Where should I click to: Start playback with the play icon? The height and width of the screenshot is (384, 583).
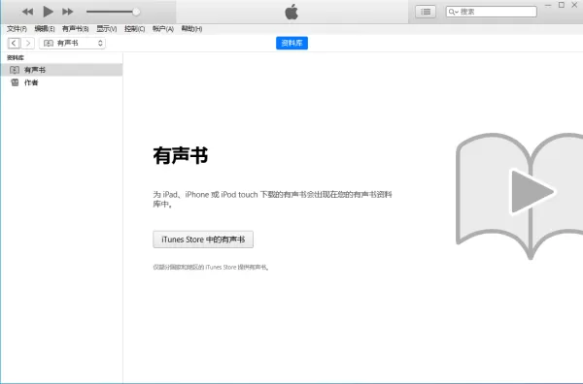(48, 12)
